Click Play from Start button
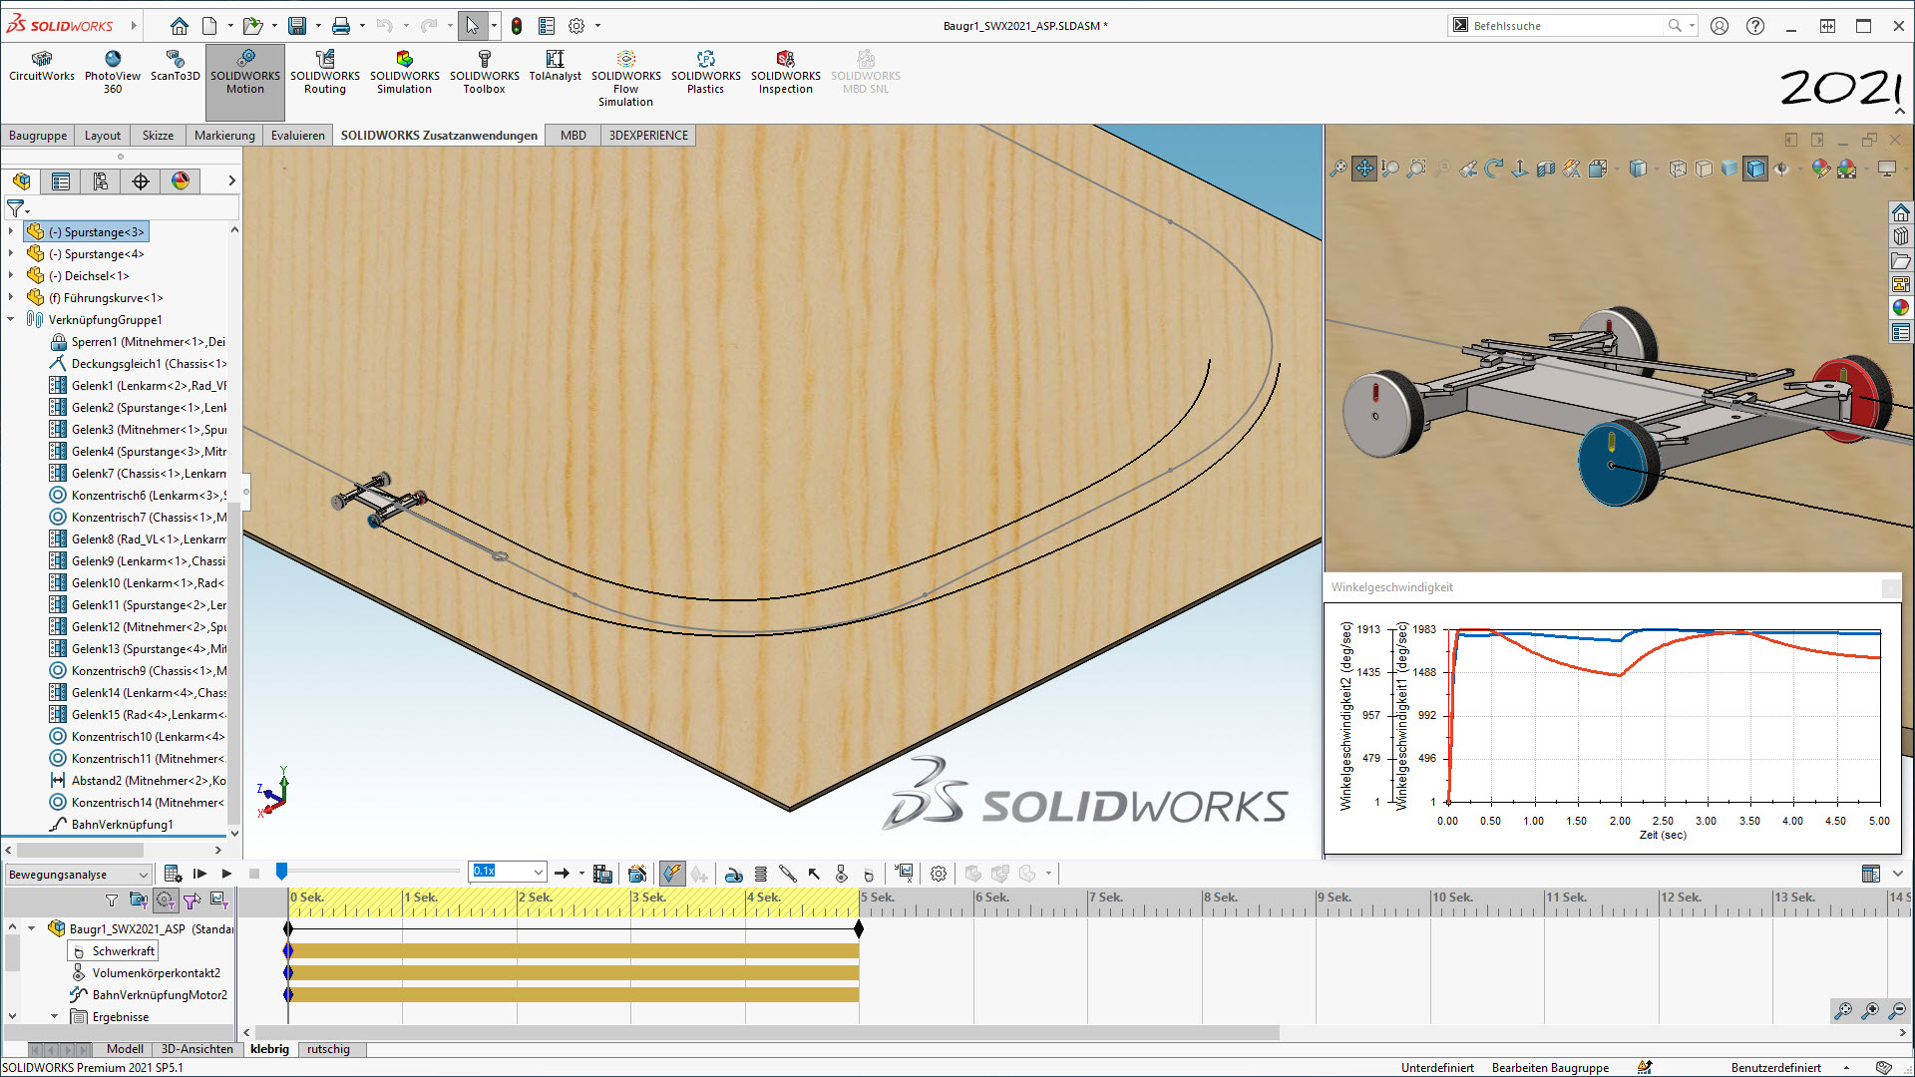1915x1077 pixels. (x=199, y=874)
